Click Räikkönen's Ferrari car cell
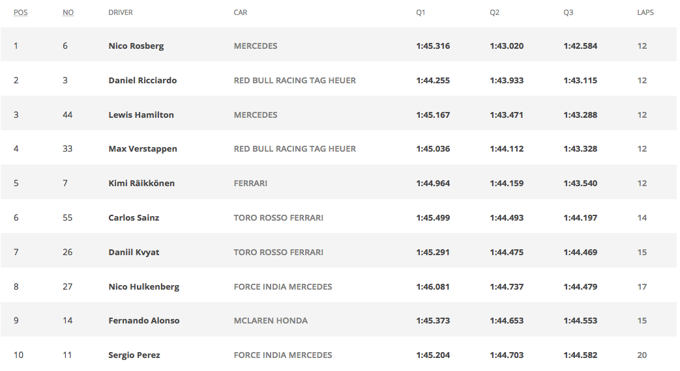 250,184
